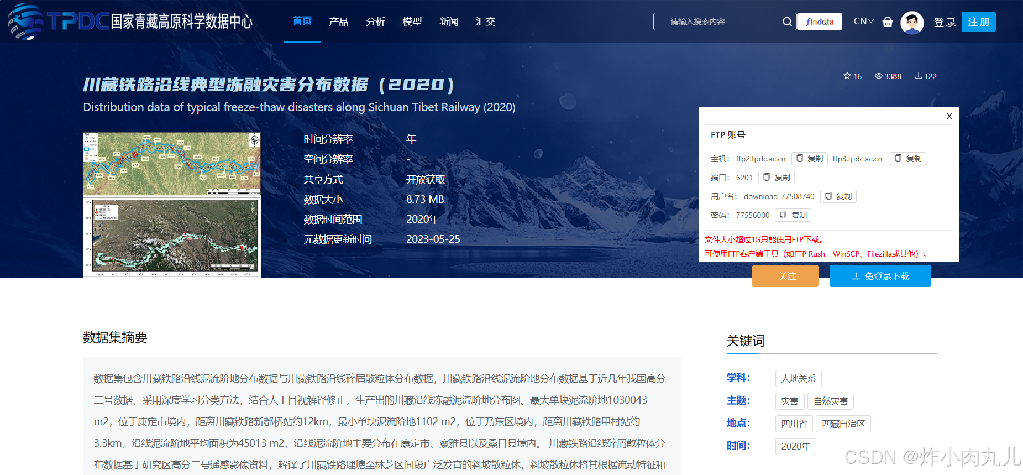Click the 登录 login link
This screenshot has width=1023, height=475.
point(945,22)
